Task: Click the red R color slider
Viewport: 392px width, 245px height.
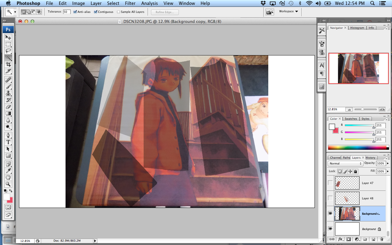Action: 359,125
